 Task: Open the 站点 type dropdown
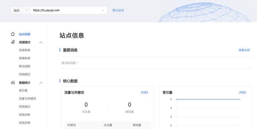click(20, 10)
